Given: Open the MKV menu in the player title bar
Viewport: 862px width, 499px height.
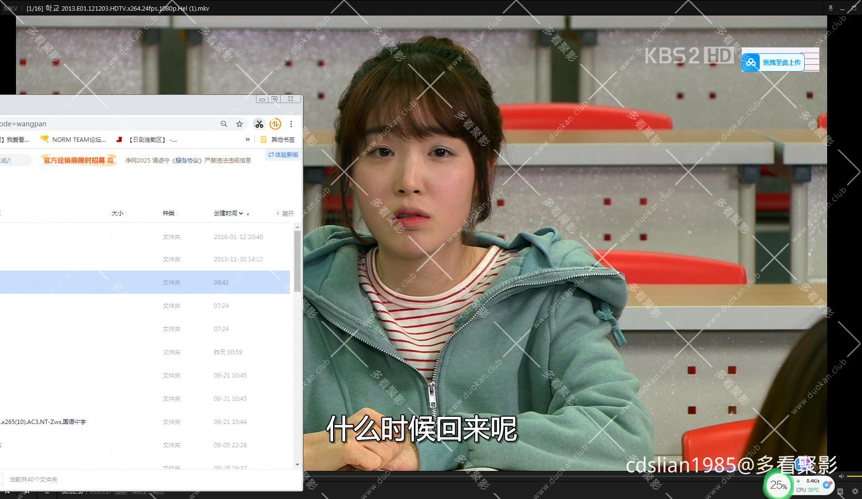Looking at the screenshot, I should pos(11,8).
